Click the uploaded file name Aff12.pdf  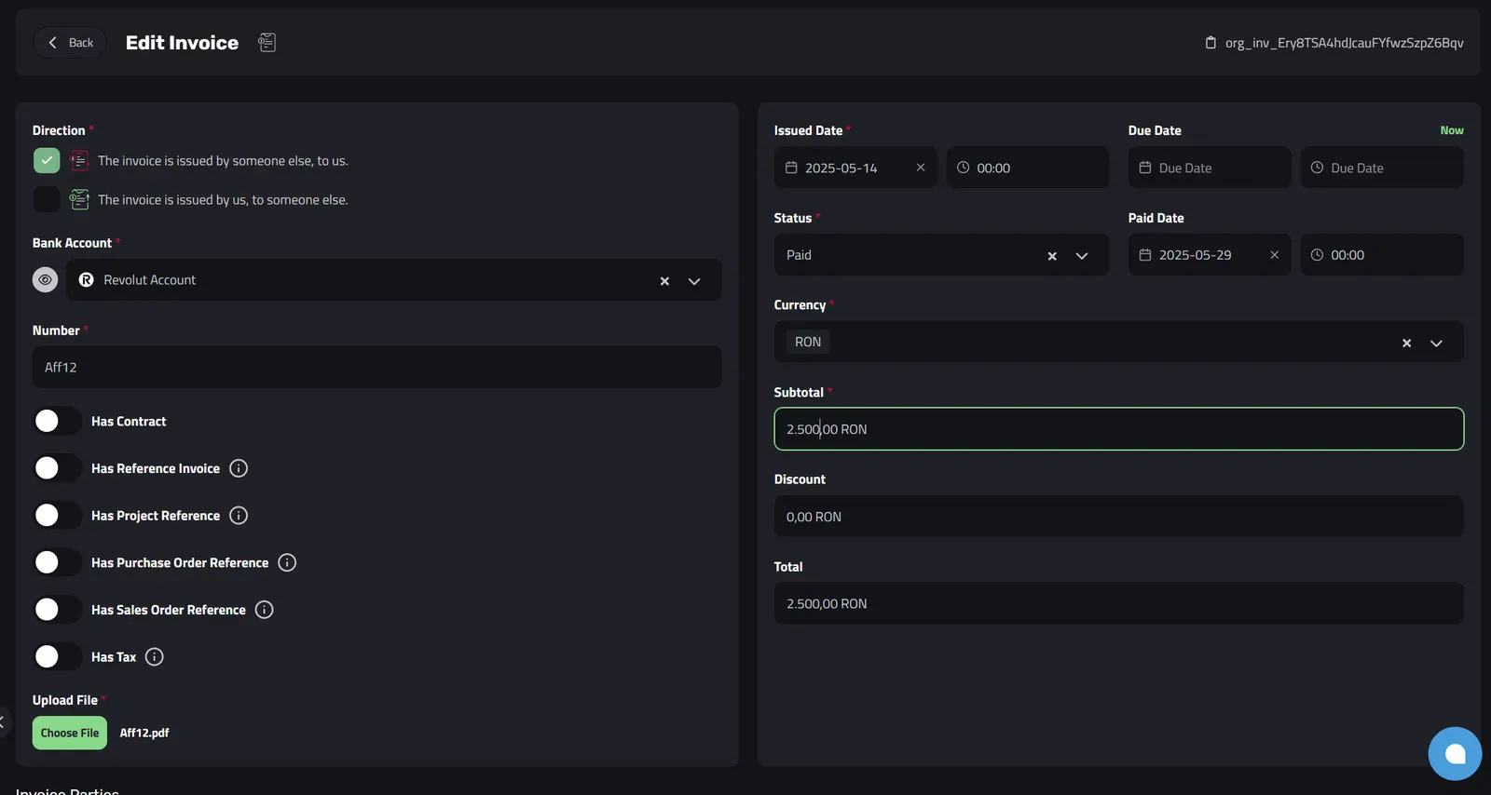pyautogui.click(x=144, y=733)
